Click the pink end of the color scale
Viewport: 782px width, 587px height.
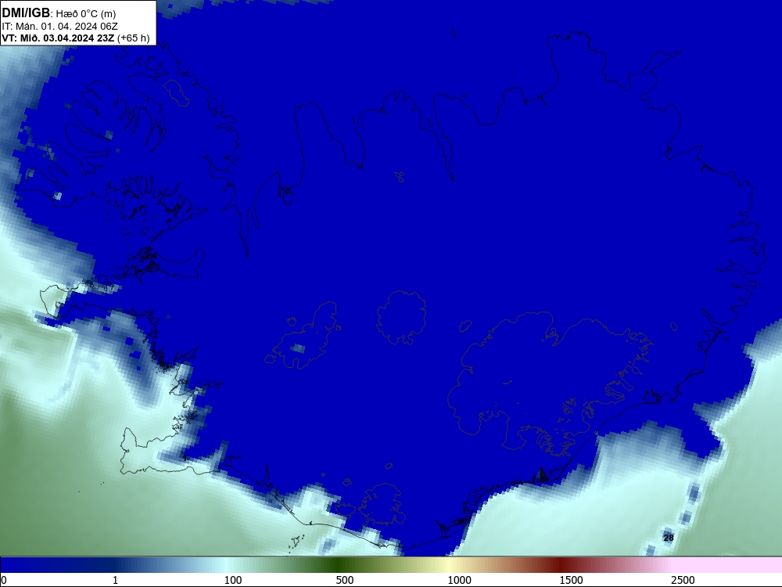[x=728, y=565]
